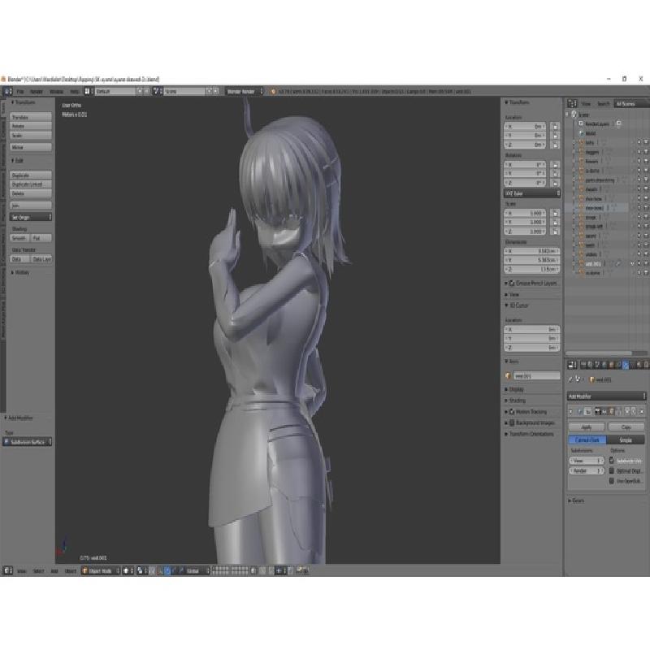650x650 pixels.
Task: Open the Info editor type selector icon
Action: pyautogui.click(x=8, y=91)
